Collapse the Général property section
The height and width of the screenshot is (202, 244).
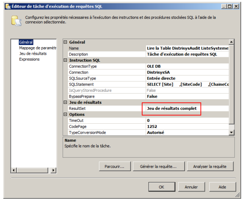[66, 42]
